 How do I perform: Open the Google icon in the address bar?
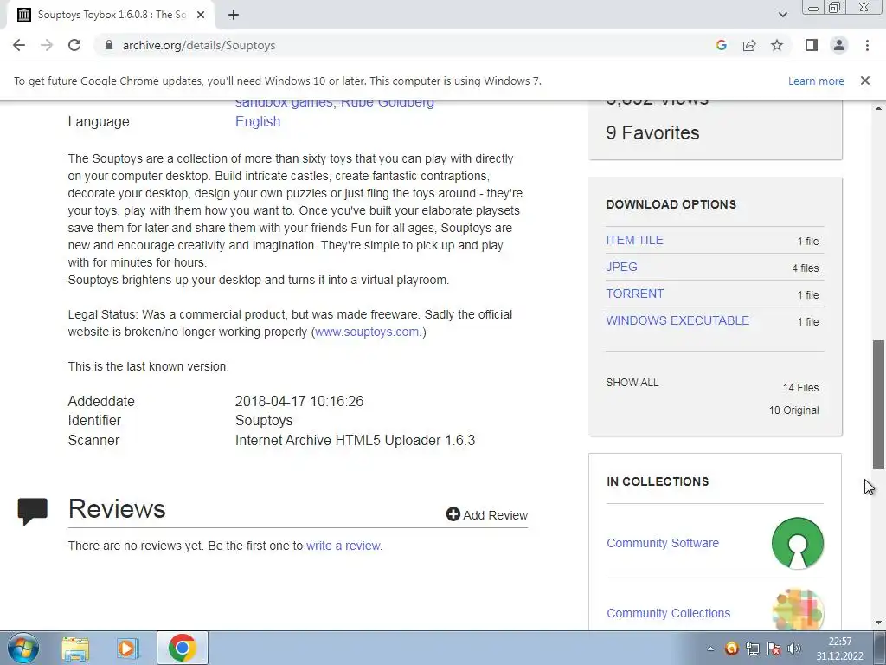[721, 45]
